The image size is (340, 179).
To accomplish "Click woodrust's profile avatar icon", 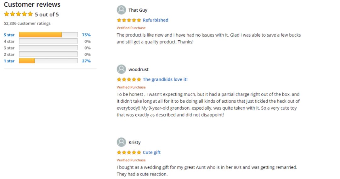I will (x=121, y=69).
